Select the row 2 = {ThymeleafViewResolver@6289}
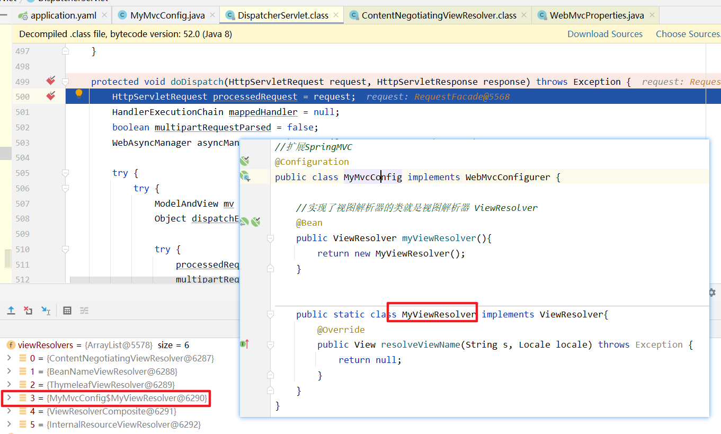Viewport: 721px width, 434px height. [120, 384]
